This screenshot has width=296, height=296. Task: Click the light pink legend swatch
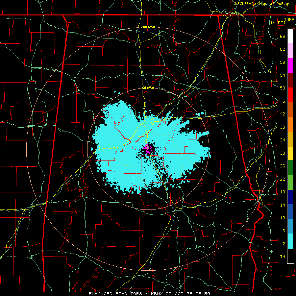tap(290, 51)
